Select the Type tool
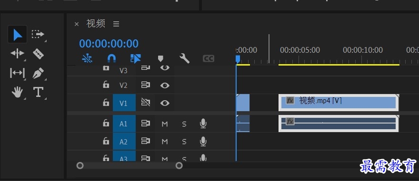419x181 pixels. pos(38,92)
